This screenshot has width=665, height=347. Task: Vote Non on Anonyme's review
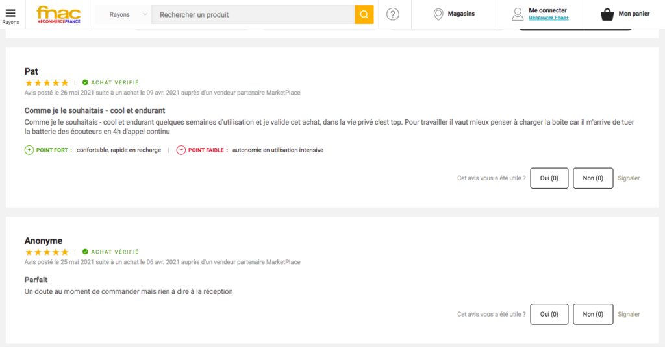point(593,314)
